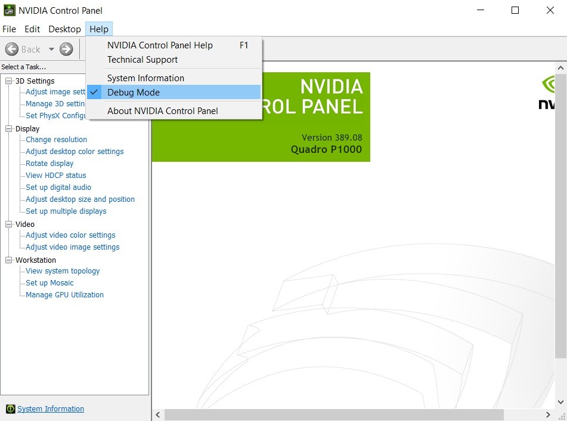This screenshot has width=567, height=421.
Task: Click the System Information icon at bottom left
Action: (x=11, y=408)
